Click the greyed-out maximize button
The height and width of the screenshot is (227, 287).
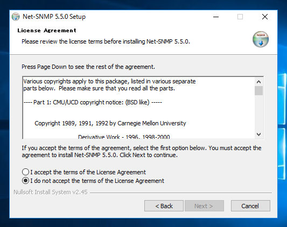(240, 17)
